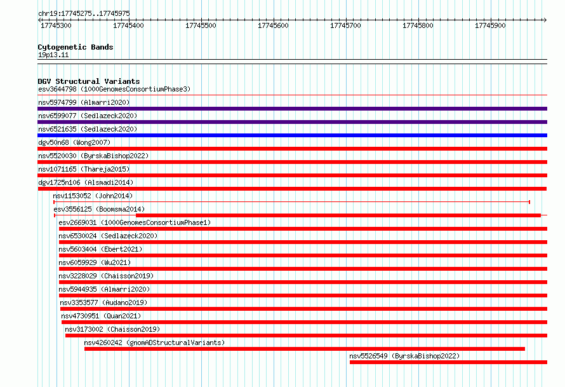565x387 pixels.
Task: Click the nsv1153052 (John2014) label
Action: coord(93,196)
